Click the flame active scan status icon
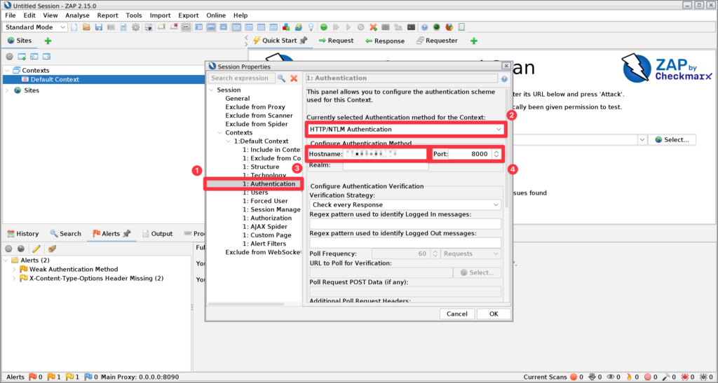This screenshot has width=718, height=383. pos(629,377)
